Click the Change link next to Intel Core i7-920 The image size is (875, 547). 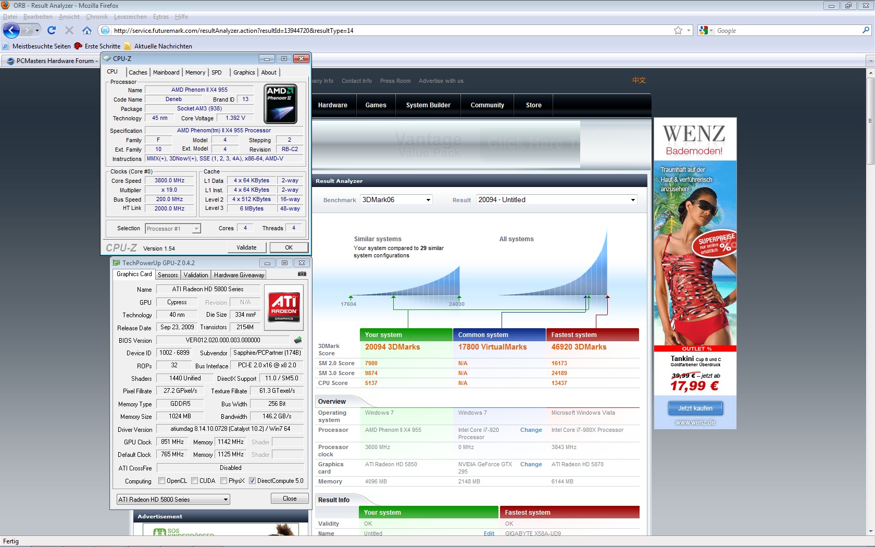tap(531, 430)
